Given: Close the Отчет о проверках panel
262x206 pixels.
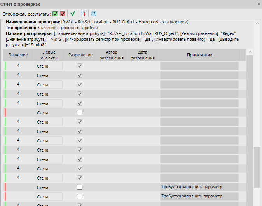Looking at the screenshot, I should (x=259, y=4).
